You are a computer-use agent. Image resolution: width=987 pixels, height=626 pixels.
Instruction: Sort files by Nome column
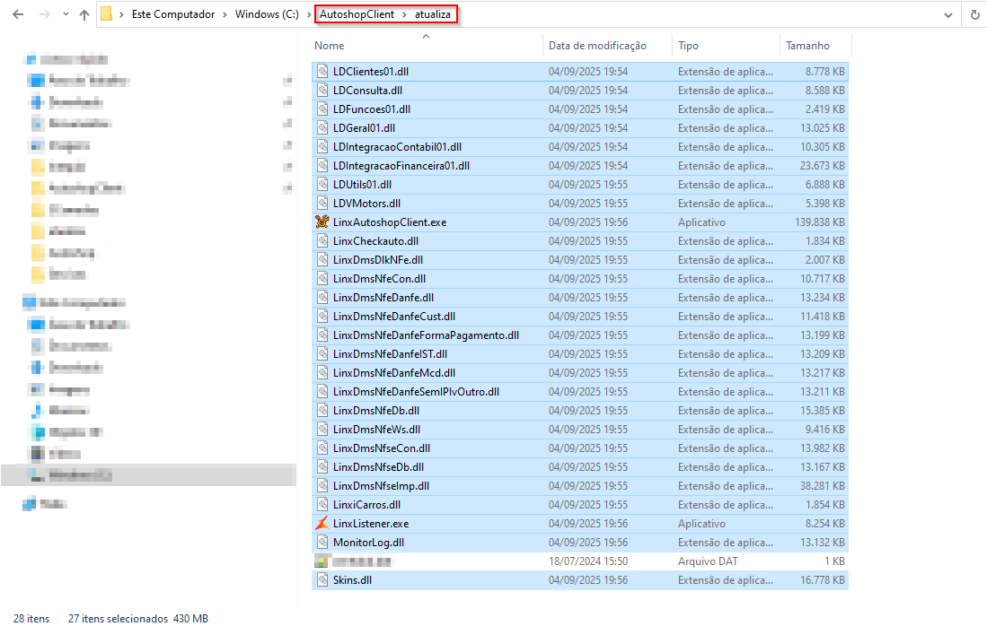click(x=330, y=45)
